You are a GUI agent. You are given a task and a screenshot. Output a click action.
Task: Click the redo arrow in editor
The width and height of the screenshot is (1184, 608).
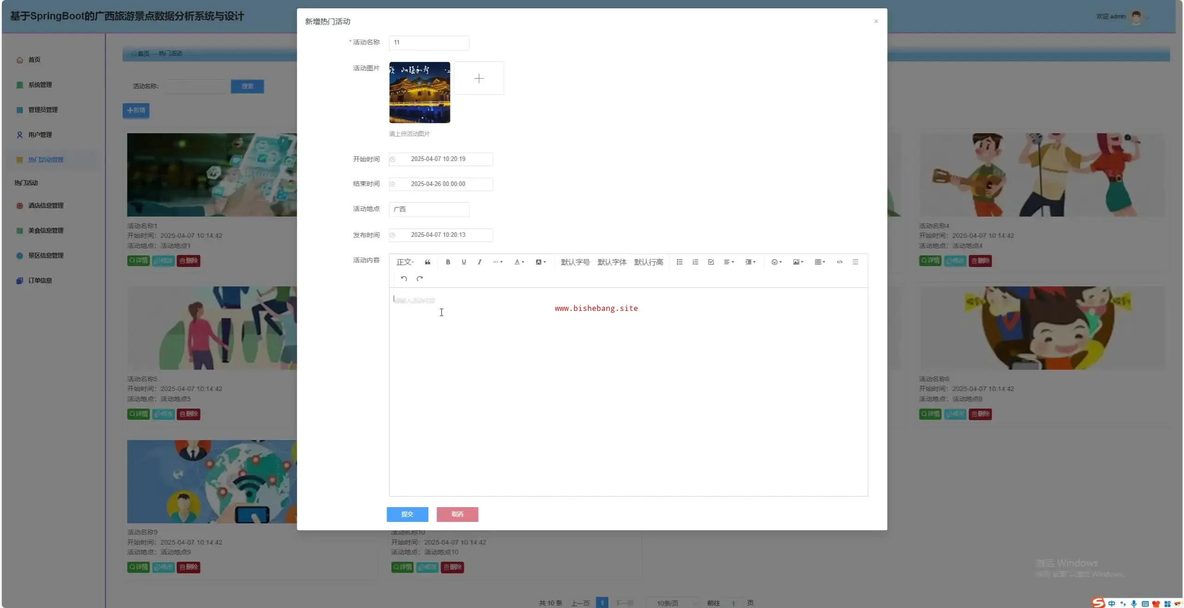(x=419, y=279)
